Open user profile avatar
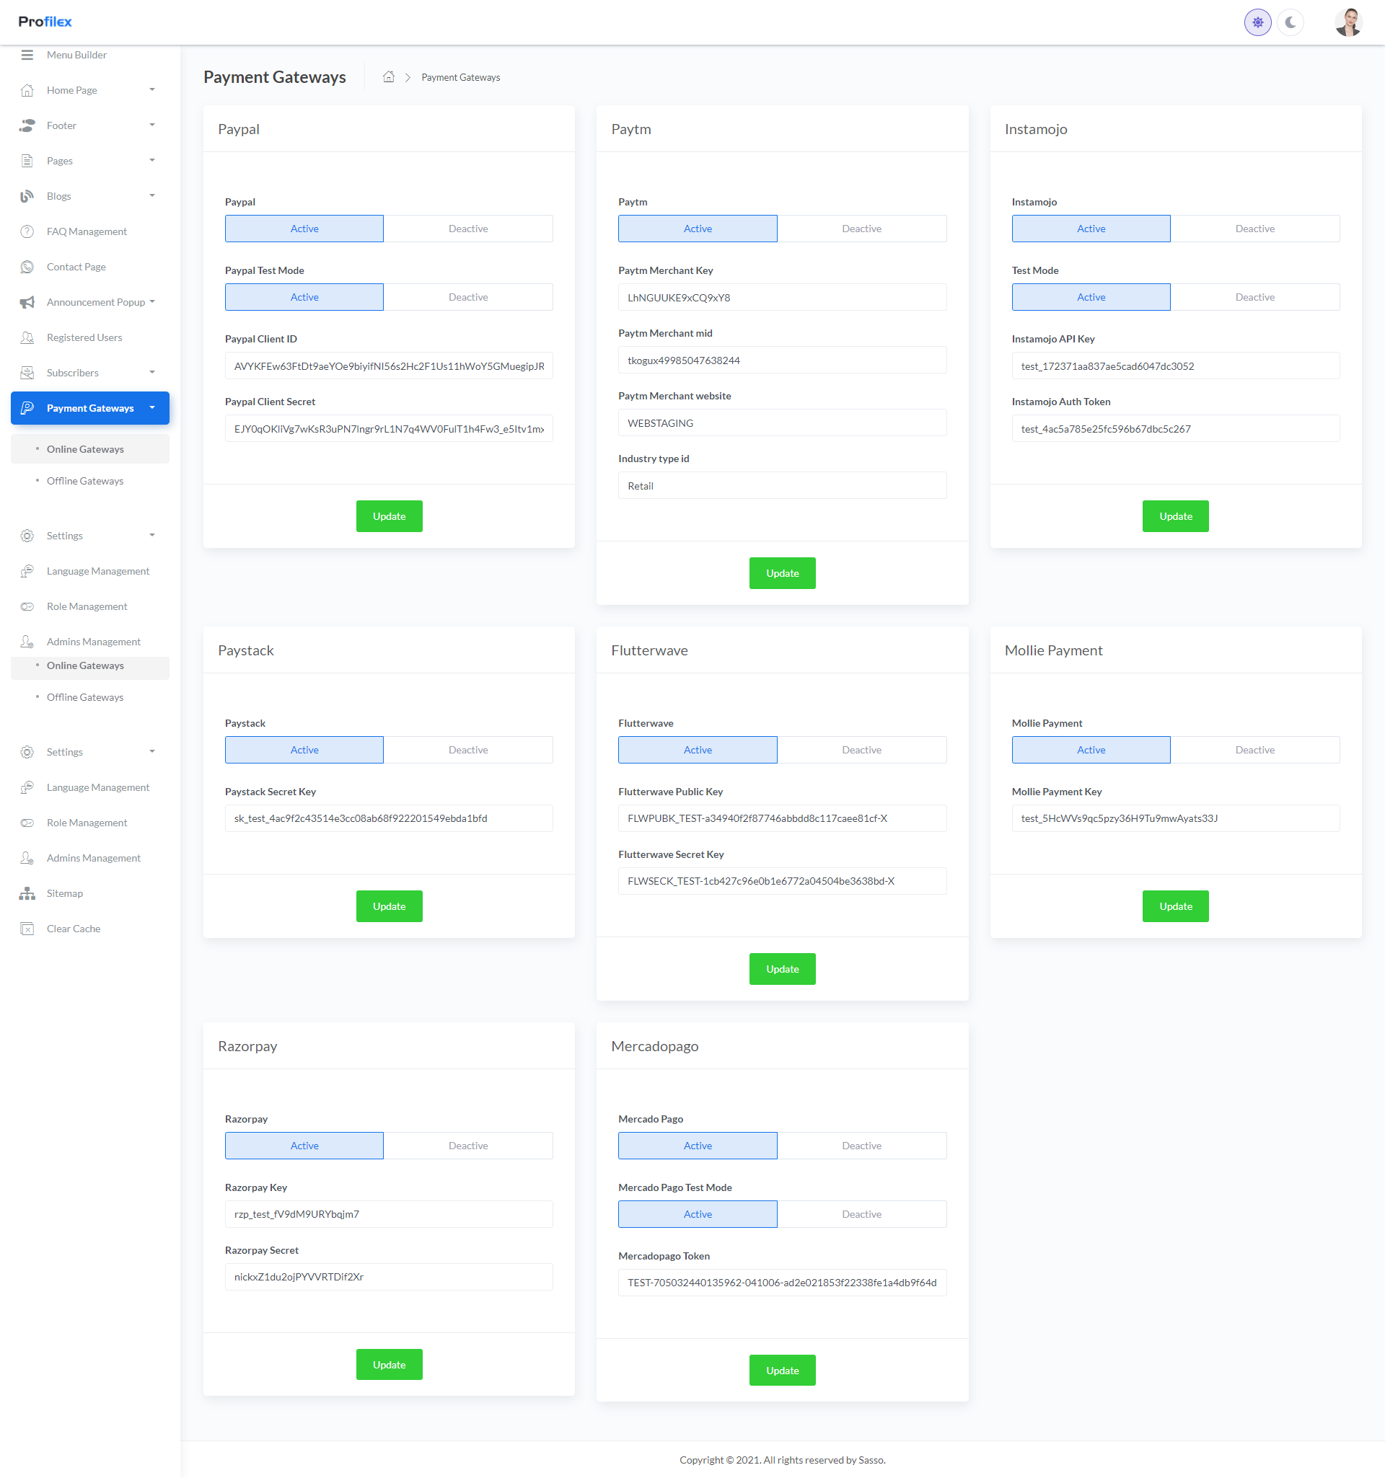The height and width of the screenshot is (1478, 1385). coord(1347,22)
